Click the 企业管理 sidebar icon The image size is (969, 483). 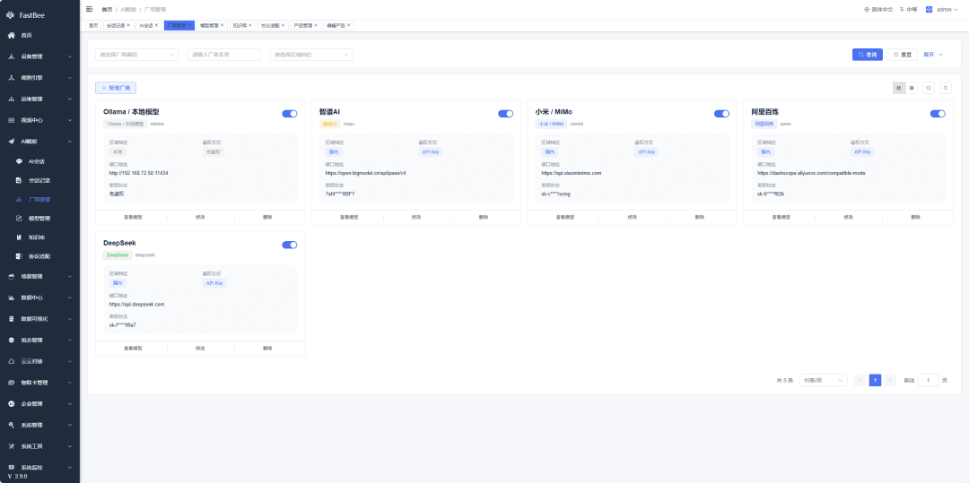(x=11, y=404)
